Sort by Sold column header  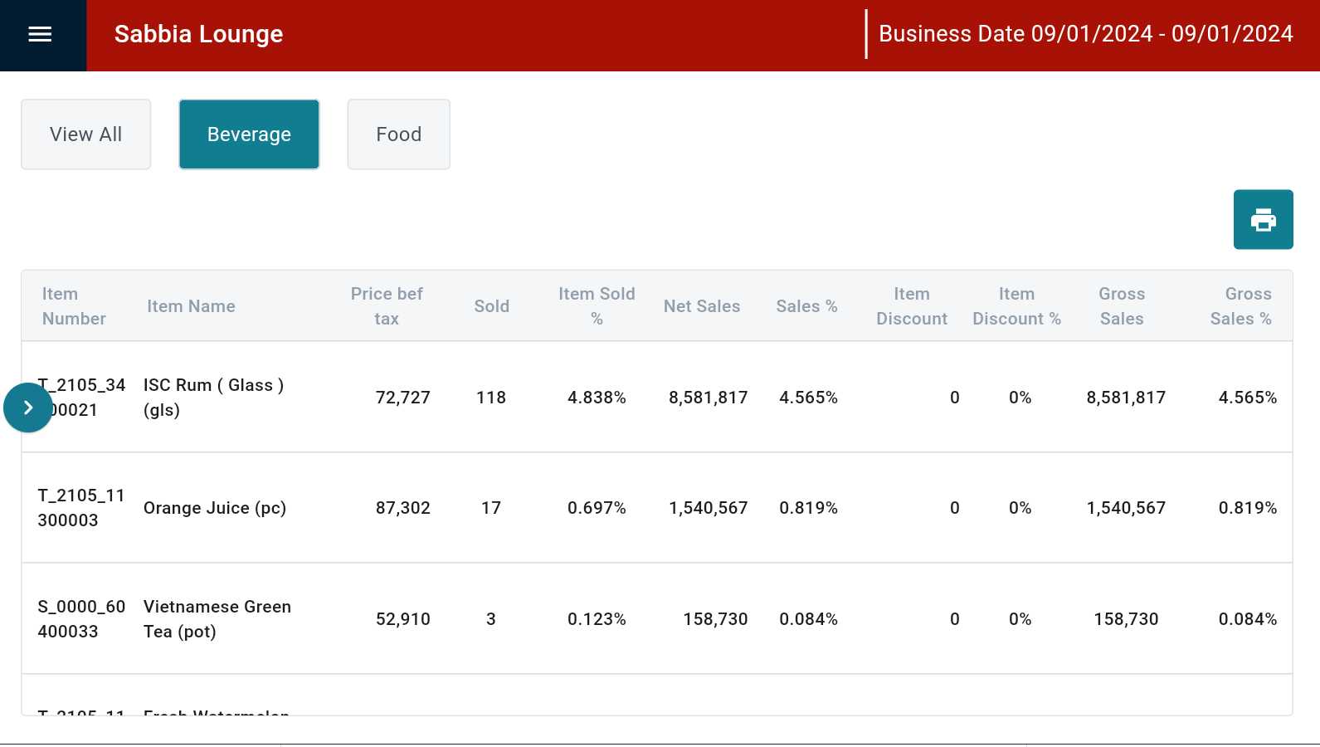491,306
